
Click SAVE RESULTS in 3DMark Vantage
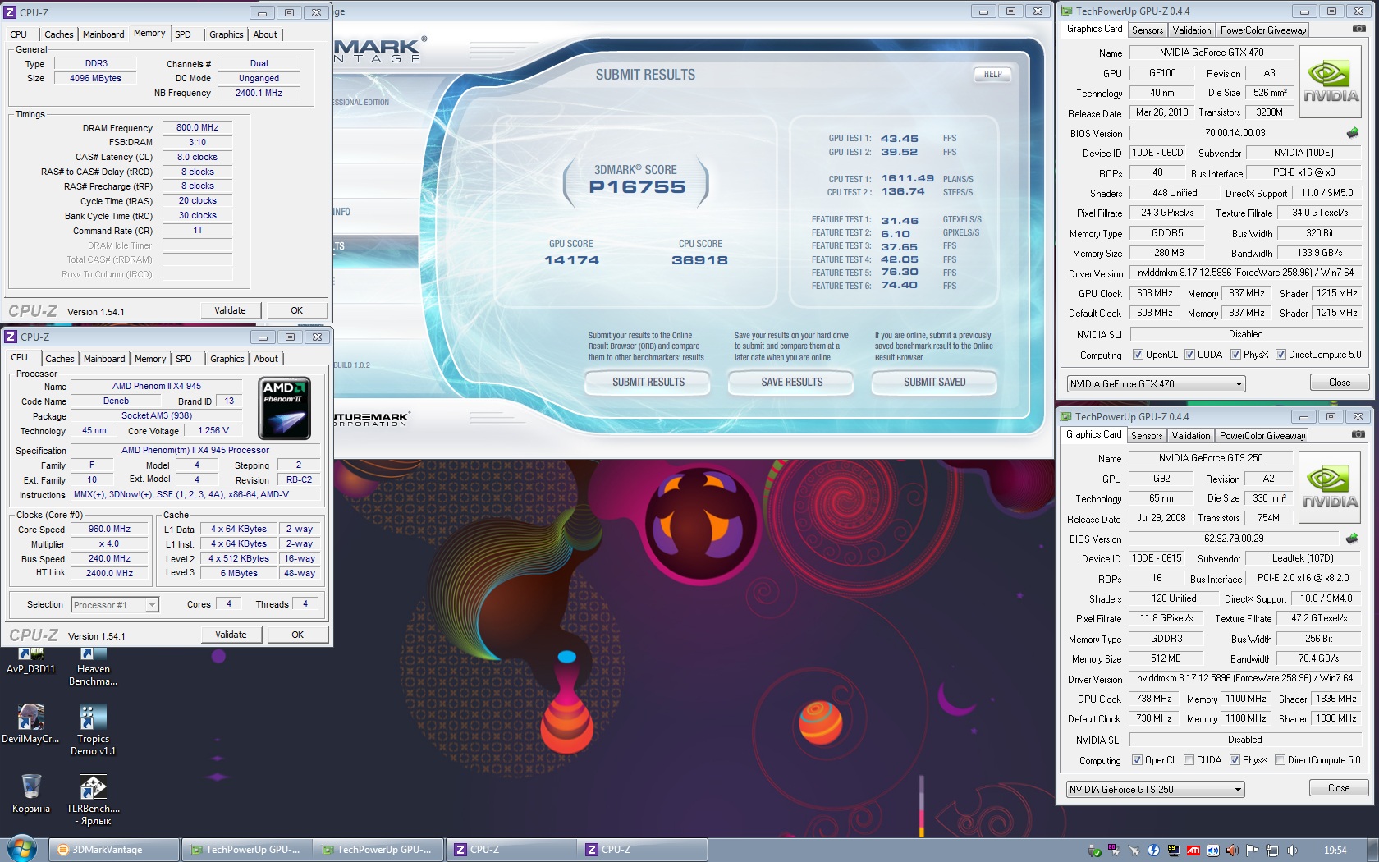[x=791, y=383]
